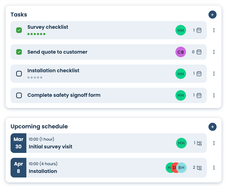Viewport: 225px width, 188px height.
Task: Uncheck the Survey checklist task
Action: pos(19,30)
